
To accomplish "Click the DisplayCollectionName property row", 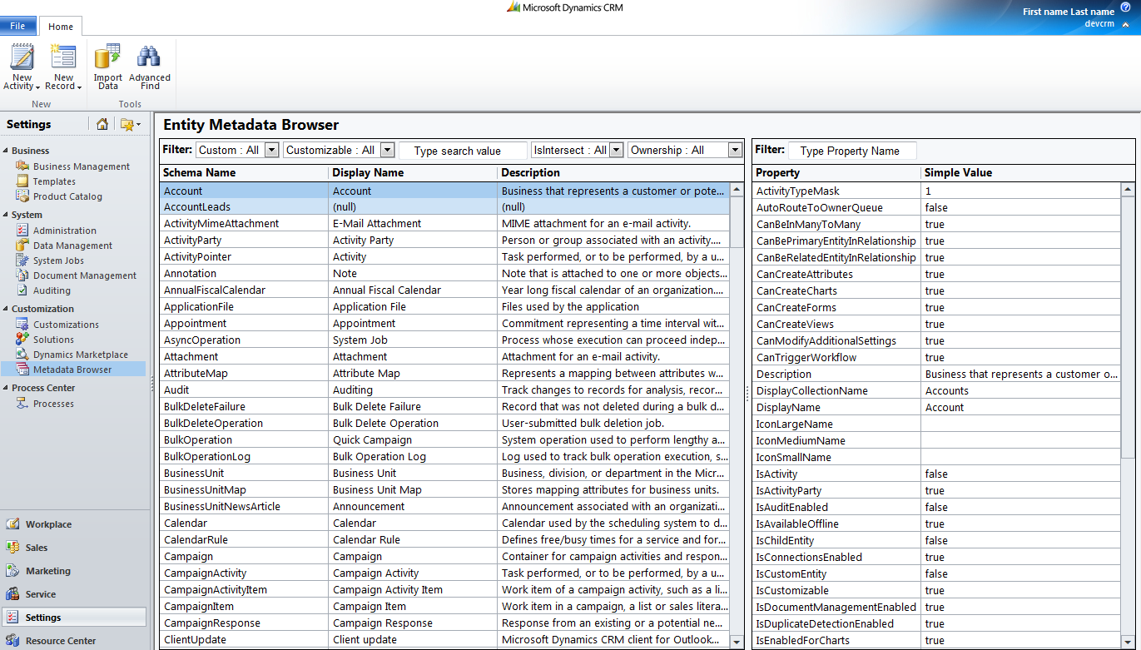I will [936, 391].
